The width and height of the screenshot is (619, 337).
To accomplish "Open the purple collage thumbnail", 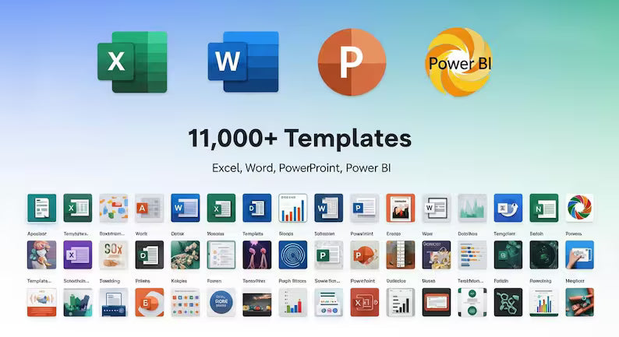I will 437,255.
